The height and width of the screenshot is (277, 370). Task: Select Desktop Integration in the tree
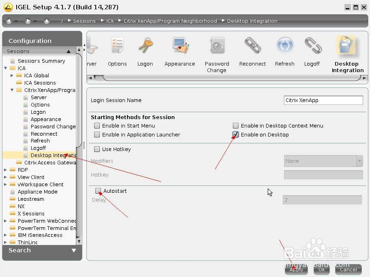point(53,156)
